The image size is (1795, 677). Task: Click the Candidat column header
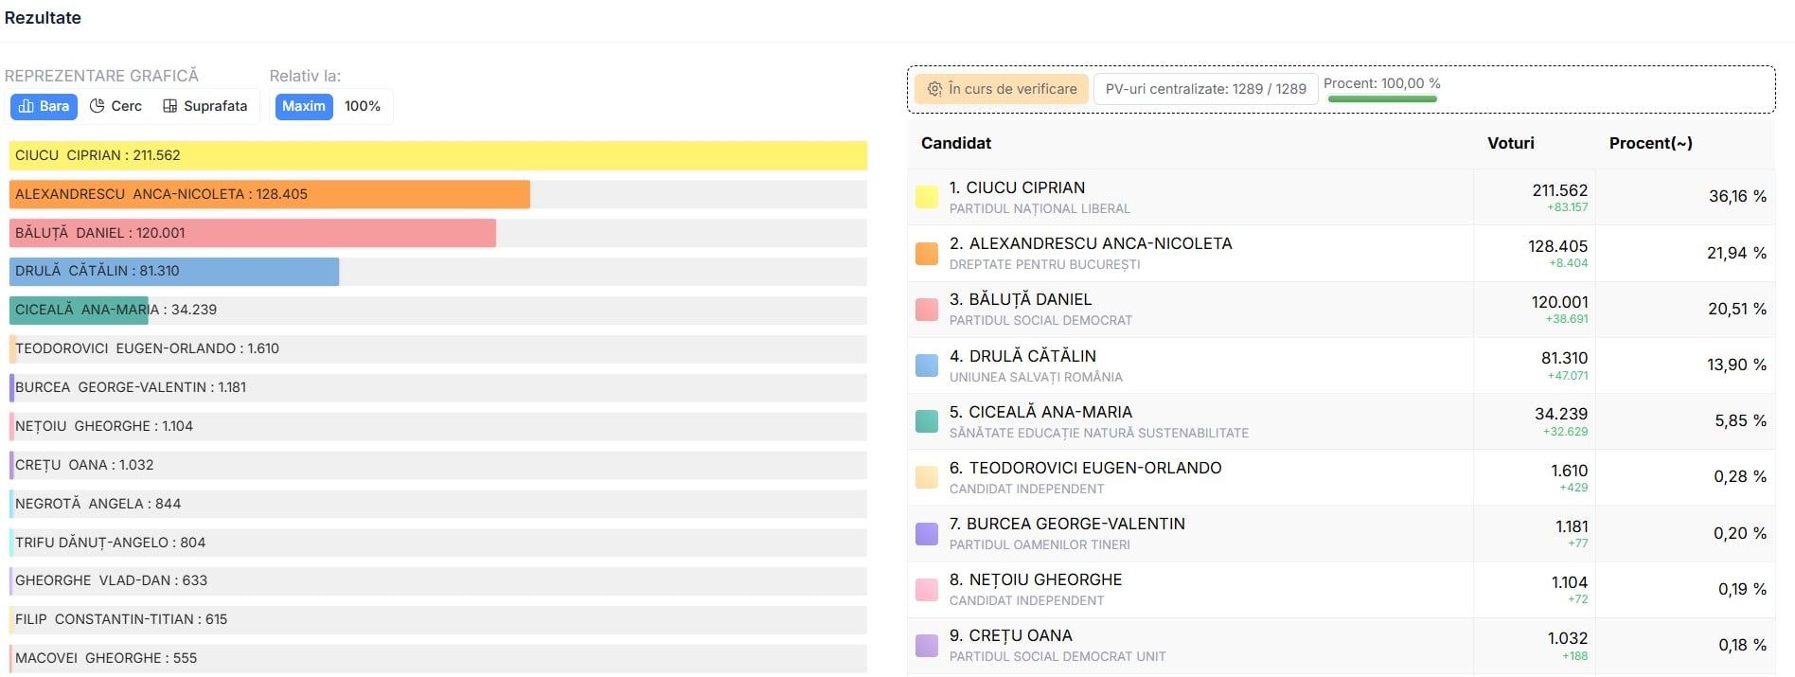(x=956, y=143)
